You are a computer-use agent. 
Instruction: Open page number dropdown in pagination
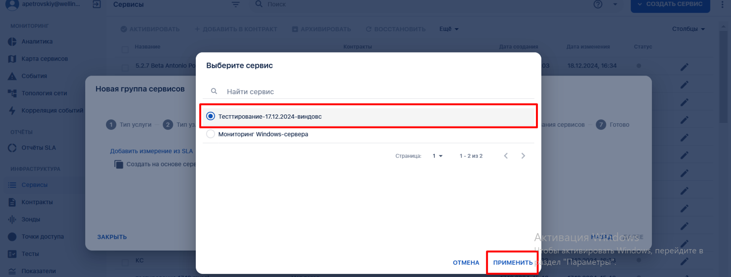[x=437, y=156]
